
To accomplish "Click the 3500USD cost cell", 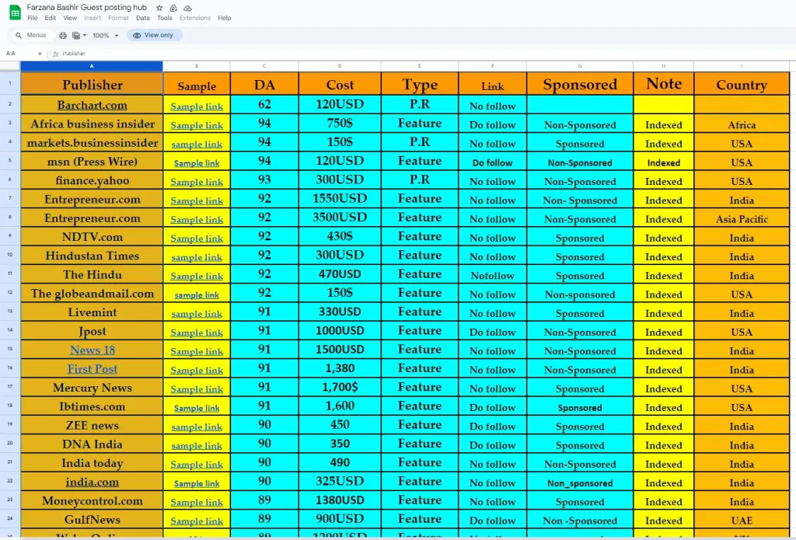I will pyautogui.click(x=340, y=218).
